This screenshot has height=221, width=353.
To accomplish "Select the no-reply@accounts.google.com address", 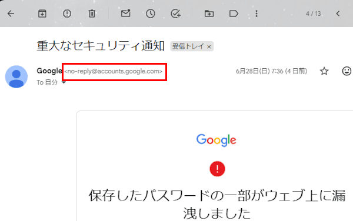I will [113, 71].
